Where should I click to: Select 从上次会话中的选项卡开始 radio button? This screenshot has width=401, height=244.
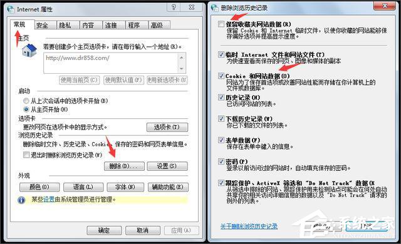point(26,101)
